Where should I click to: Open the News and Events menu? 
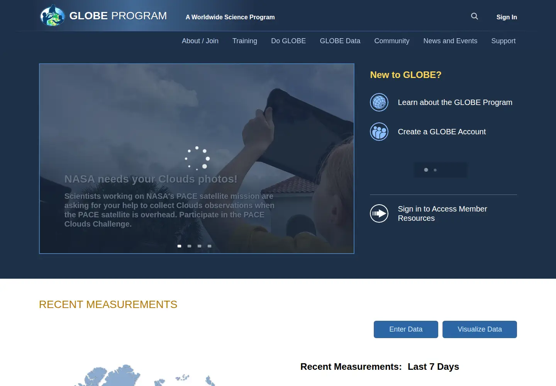(x=450, y=41)
